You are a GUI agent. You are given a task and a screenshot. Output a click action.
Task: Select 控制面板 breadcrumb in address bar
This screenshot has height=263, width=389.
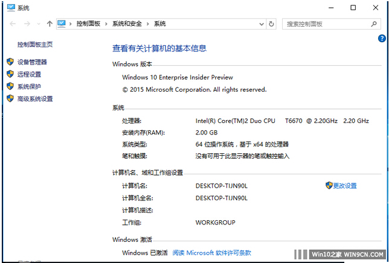[88, 24]
